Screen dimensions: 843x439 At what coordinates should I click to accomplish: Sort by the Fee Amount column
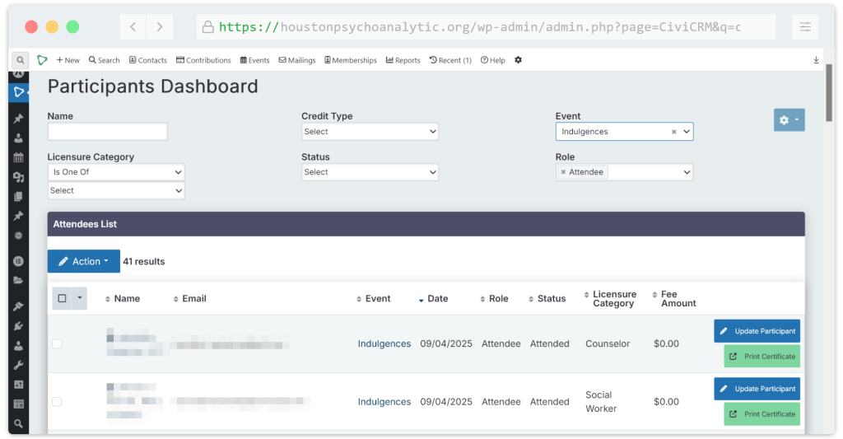(x=673, y=299)
